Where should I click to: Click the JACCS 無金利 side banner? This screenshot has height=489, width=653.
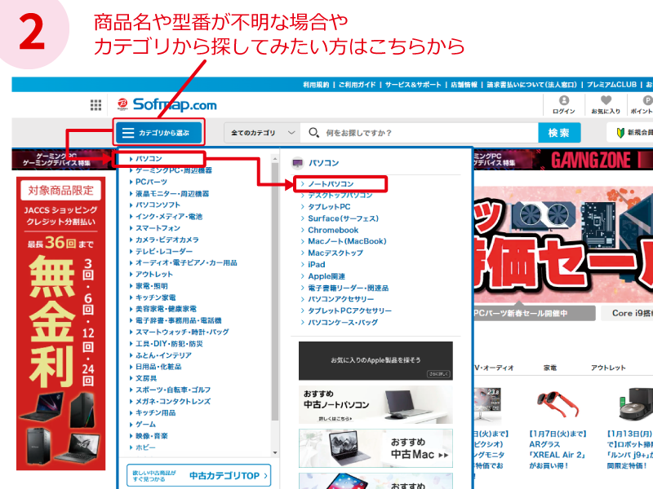[x=60, y=324]
